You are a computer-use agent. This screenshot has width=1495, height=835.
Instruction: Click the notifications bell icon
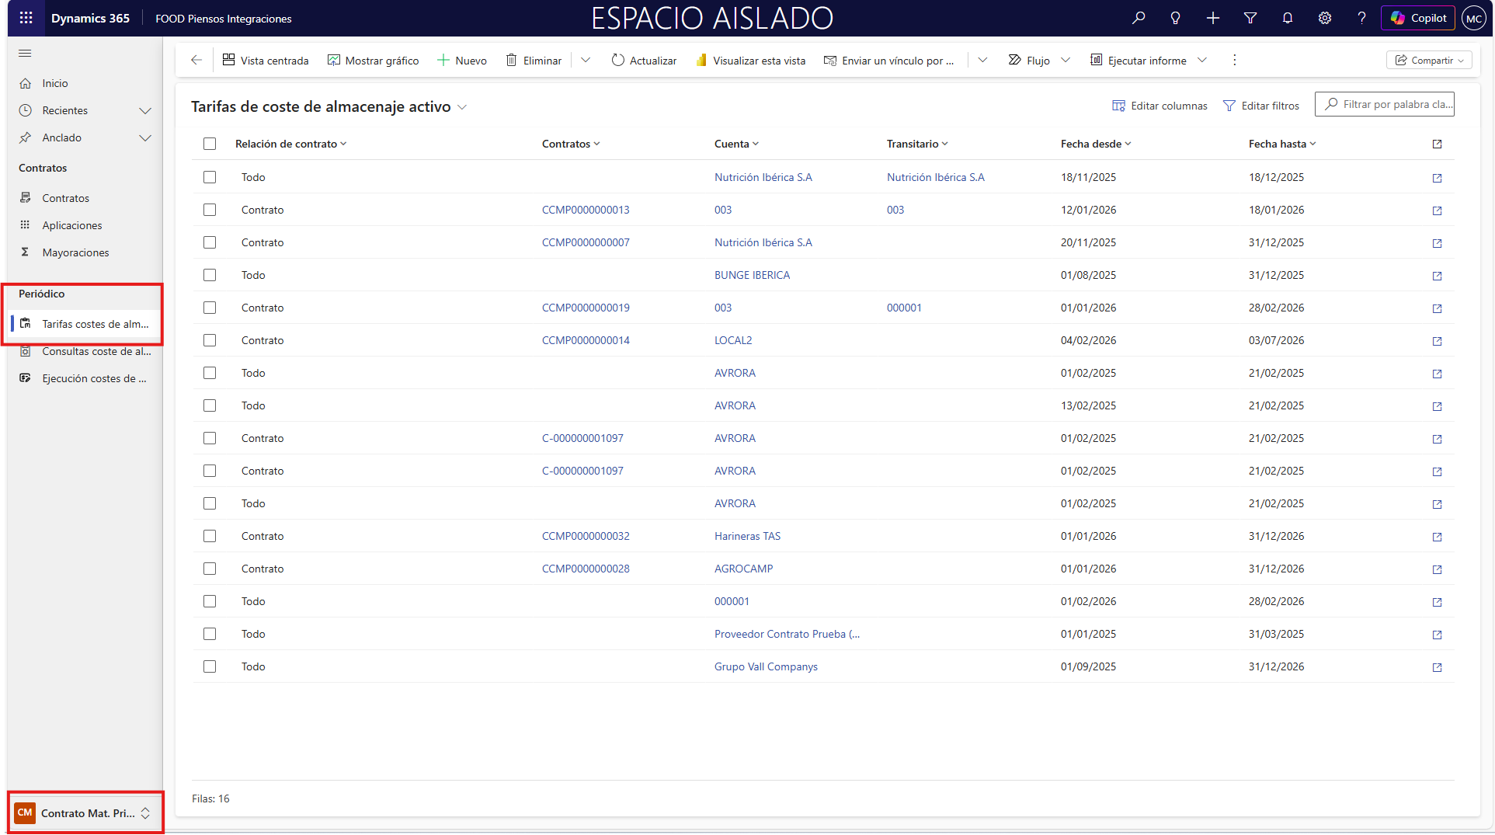click(x=1288, y=18)
